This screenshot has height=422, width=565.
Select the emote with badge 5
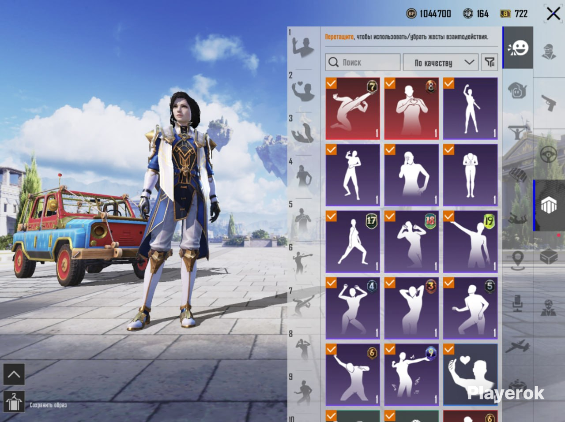(471, 308)
